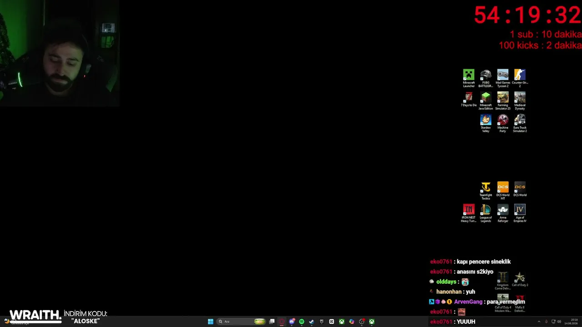This screenshot has width=582, height=327.
Task: Select the Euro Truck Simulator 2 shortcut
Action: [520, 123]
